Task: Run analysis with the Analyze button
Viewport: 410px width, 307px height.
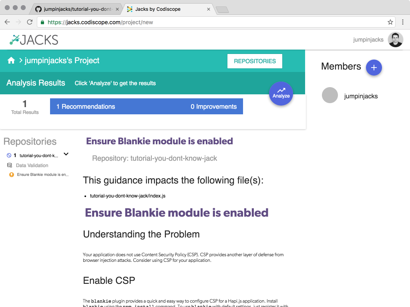Action: [x=281, y=94]
